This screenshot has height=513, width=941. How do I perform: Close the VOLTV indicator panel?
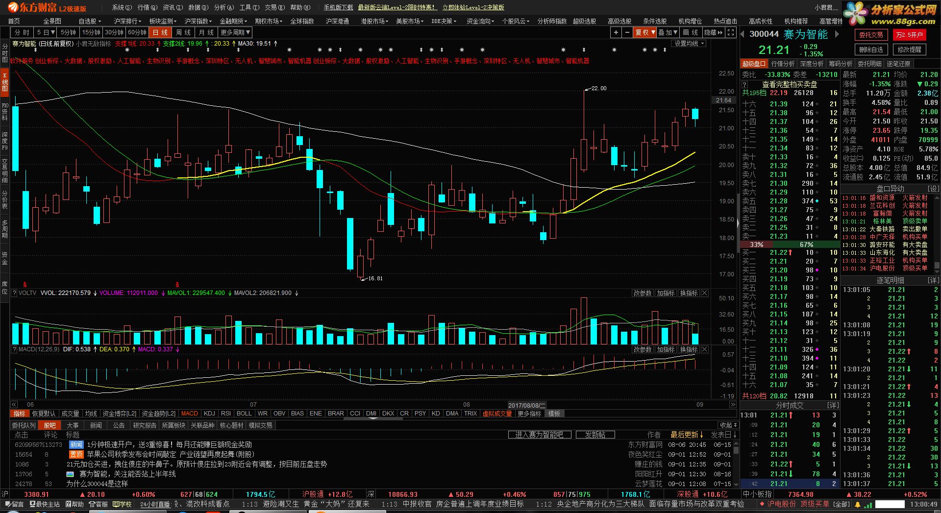click(x=705, y=293)
